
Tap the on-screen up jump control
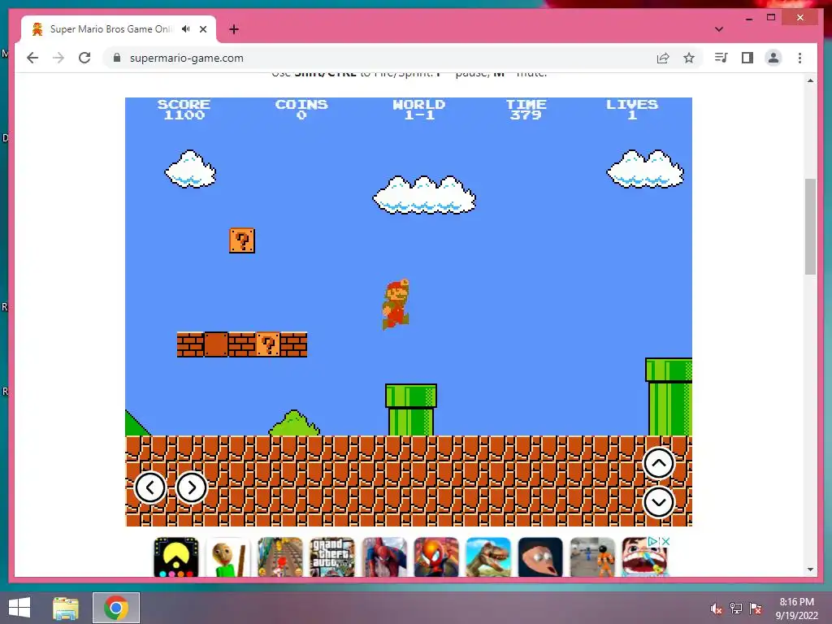point(658,463)
